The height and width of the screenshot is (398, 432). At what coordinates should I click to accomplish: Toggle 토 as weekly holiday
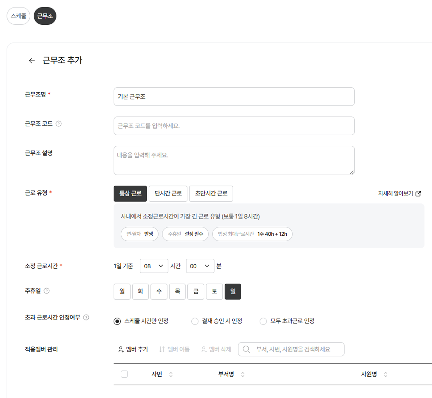214,291
